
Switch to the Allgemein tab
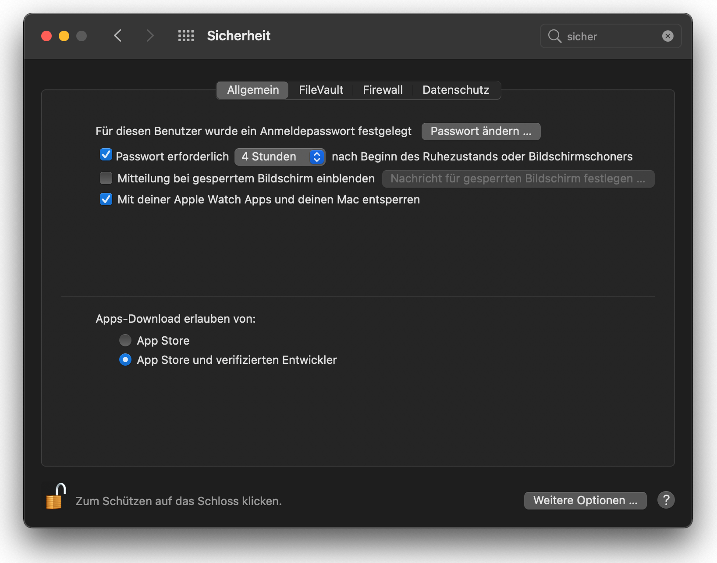253,90
